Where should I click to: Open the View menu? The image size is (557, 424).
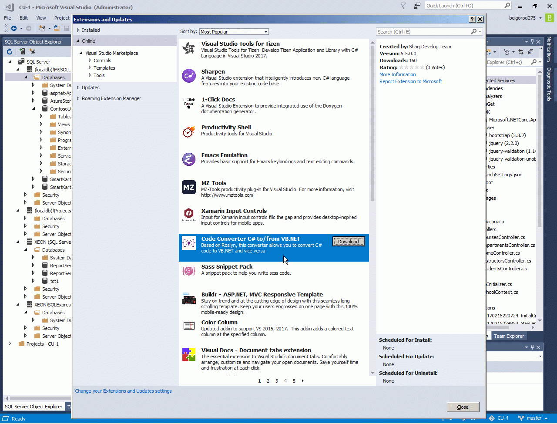pyautogui.click(x=41, y=18)
